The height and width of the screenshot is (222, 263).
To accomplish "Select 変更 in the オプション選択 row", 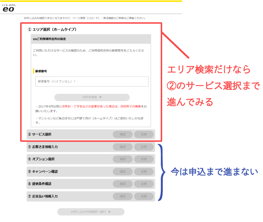I will click(x=144, y=159).
